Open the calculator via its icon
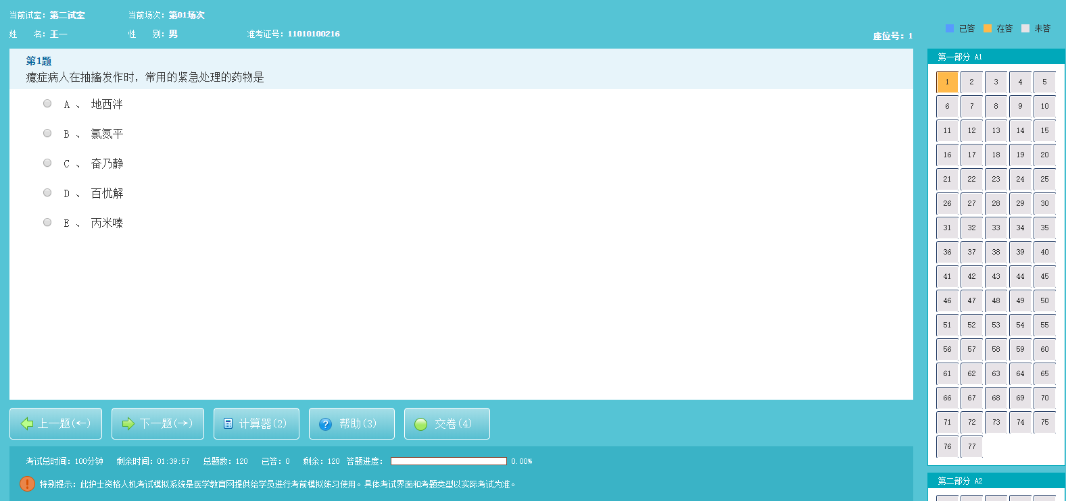 pyautogui.click(x=228, y=423)
